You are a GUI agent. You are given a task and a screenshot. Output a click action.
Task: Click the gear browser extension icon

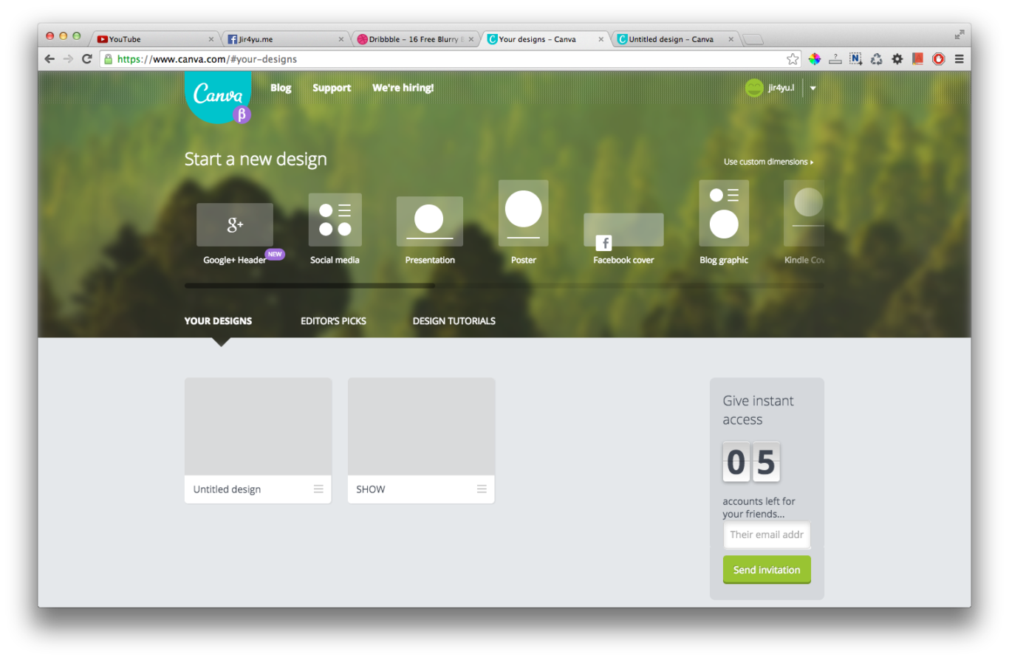[897, 59]
